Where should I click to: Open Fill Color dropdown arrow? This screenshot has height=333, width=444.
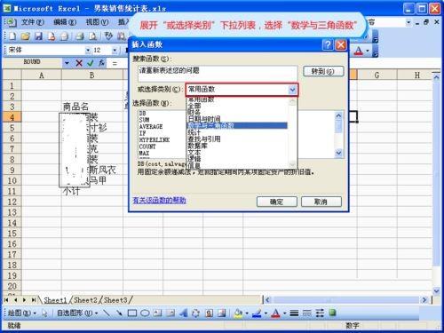[246, 313]
